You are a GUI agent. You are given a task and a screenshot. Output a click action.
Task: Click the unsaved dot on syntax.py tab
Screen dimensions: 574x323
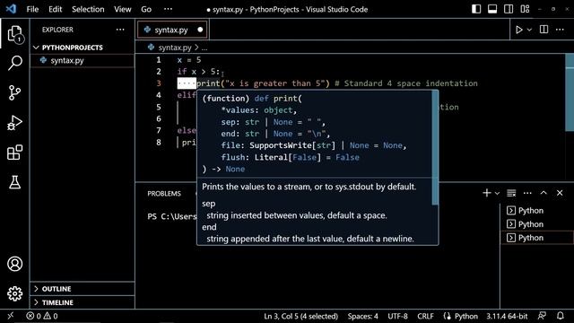pos(200,30)
